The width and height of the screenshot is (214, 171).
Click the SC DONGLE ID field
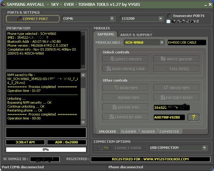pos(45,159)
